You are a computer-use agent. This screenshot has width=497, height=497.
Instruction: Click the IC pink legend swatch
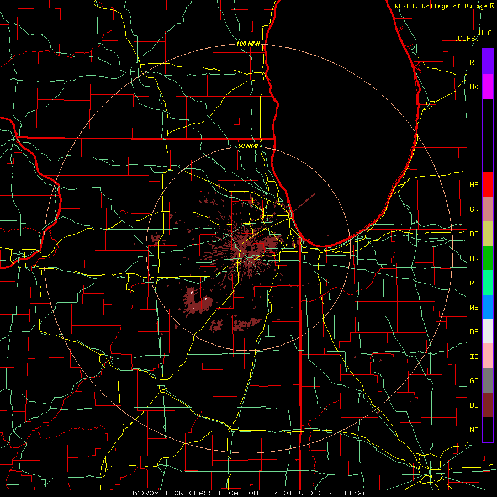coord(488,356)
